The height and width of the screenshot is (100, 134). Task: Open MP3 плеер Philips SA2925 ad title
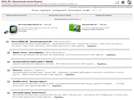30,25
